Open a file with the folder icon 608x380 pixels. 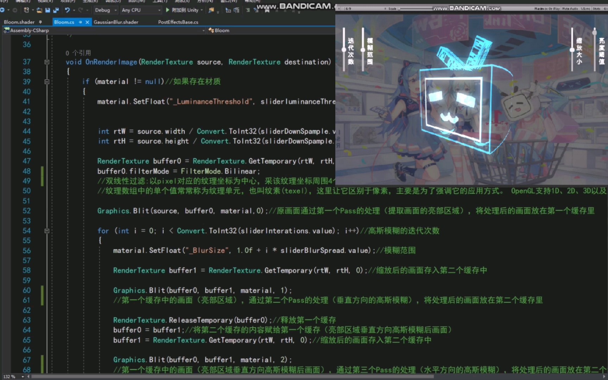(39, 10)
